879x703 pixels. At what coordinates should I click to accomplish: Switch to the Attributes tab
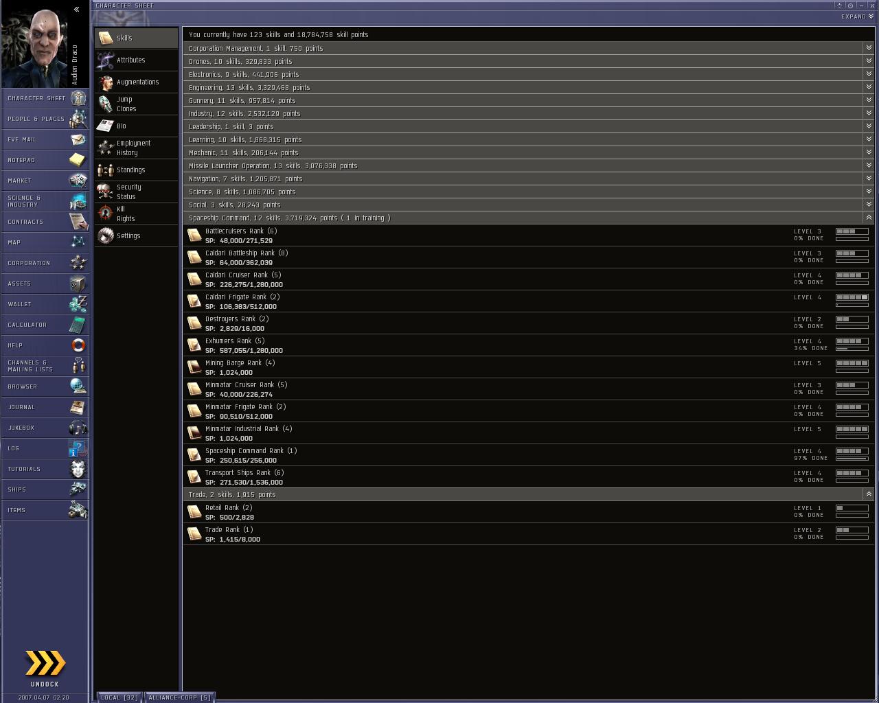tap(137, 60)
